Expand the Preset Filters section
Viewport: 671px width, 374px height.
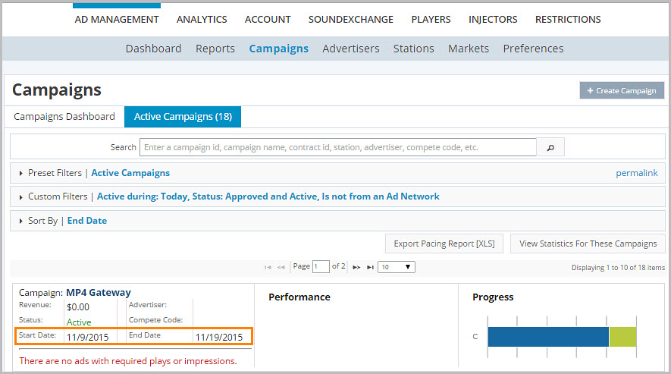(x=21, y=173)
